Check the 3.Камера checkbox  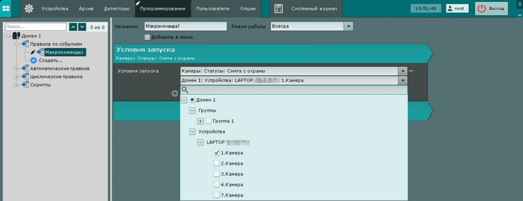pyautogui.click(x=217, y=174)
